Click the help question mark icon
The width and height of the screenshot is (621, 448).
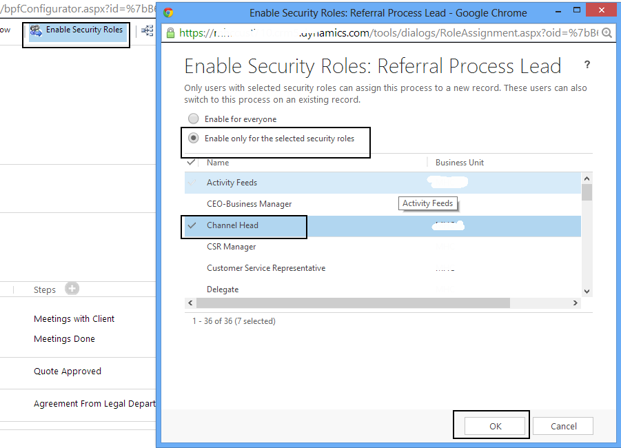click(587, 65)
